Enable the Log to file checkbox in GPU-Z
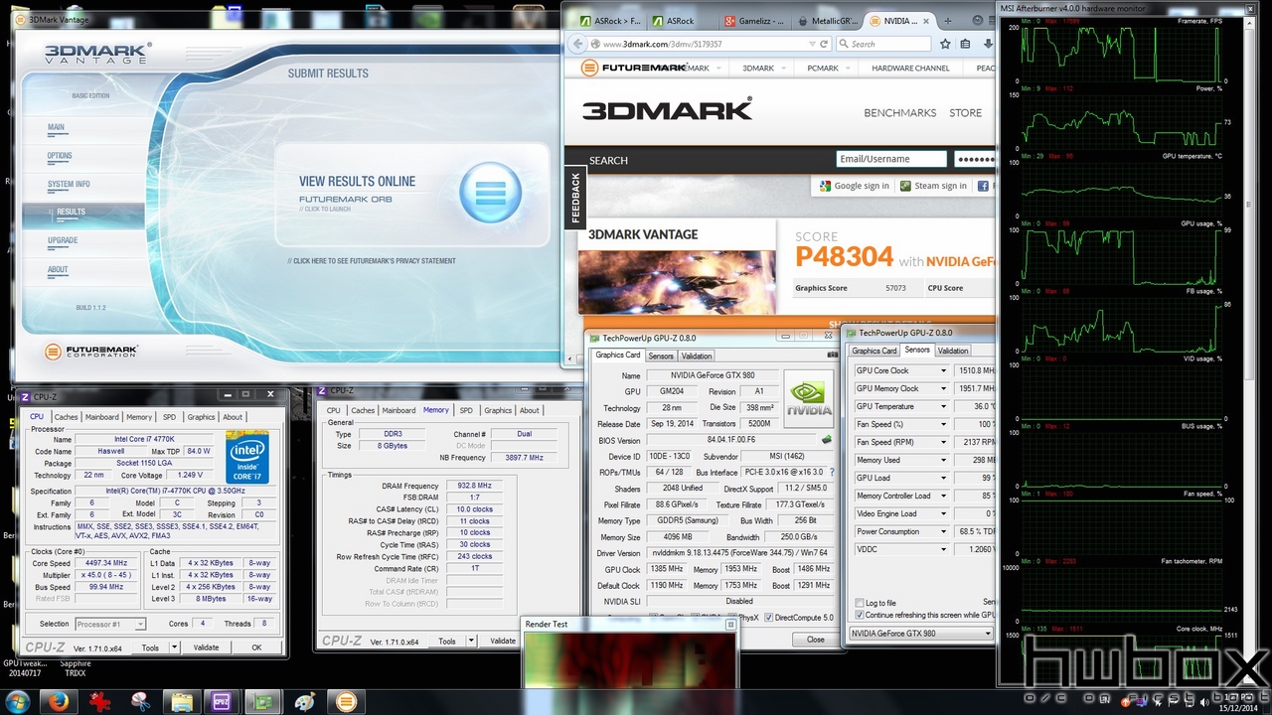1272x715 pixels. pos(860,603)
